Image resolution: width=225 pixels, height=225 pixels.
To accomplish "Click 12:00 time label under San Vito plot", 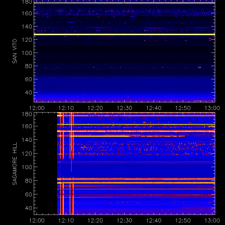I will 37,108.
